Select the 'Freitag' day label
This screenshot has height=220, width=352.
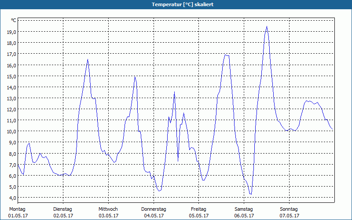pos(199,209)
